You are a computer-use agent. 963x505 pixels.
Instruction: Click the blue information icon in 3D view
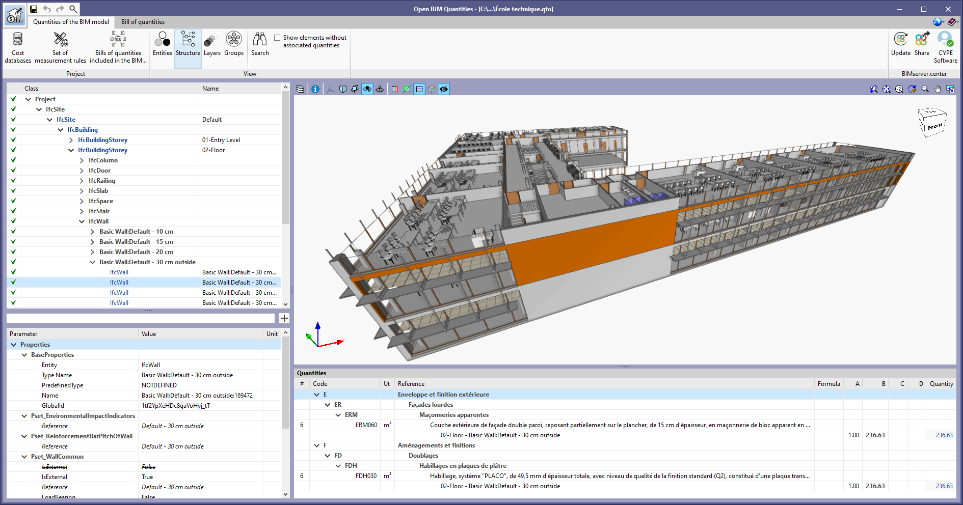(x=315, y=89)
